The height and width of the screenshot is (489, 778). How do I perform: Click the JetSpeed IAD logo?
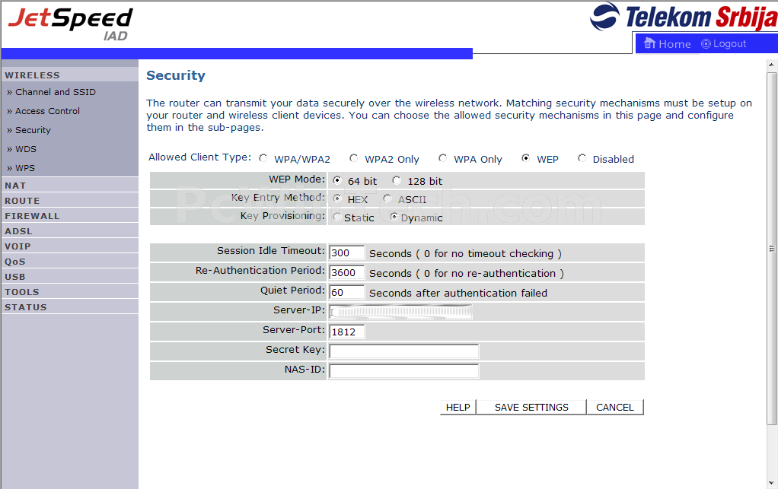point(71,24)
